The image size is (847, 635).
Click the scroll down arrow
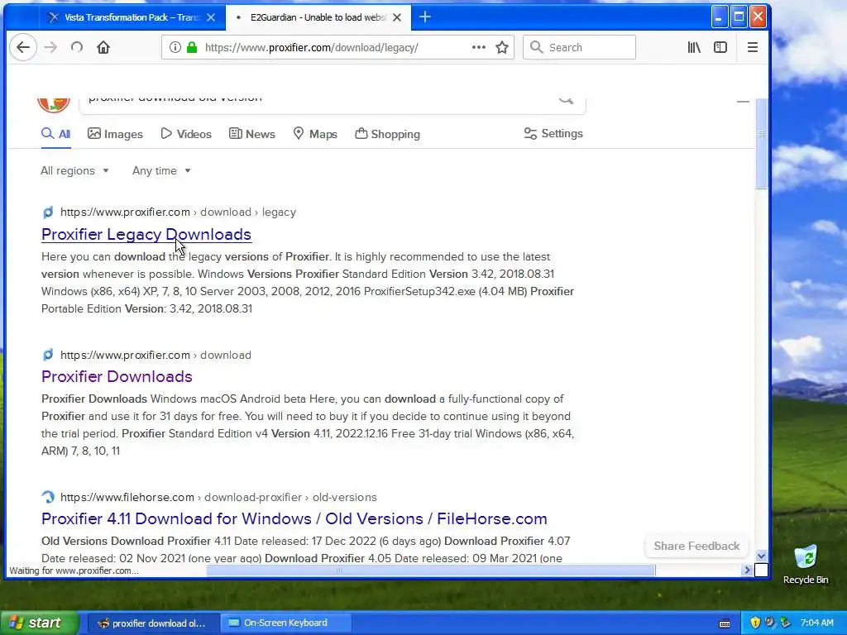click(x=761, y=556)
